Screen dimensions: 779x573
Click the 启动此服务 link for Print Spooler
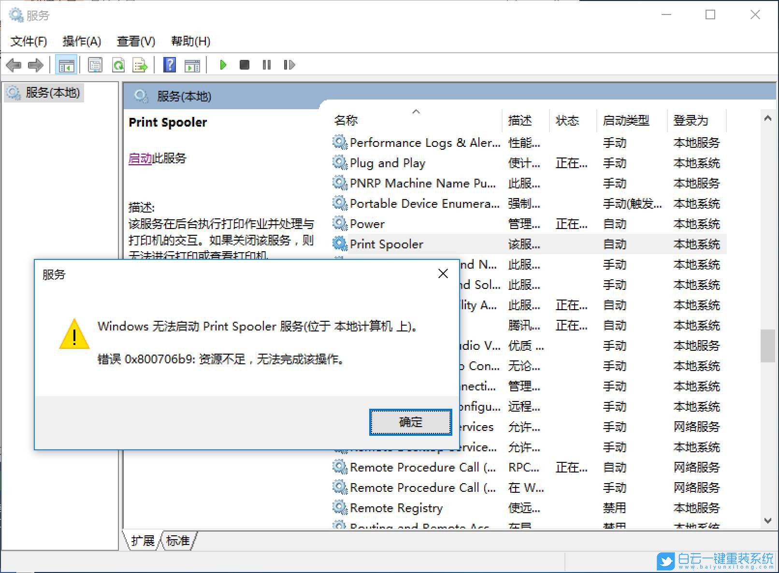click(x=140, y=158)
